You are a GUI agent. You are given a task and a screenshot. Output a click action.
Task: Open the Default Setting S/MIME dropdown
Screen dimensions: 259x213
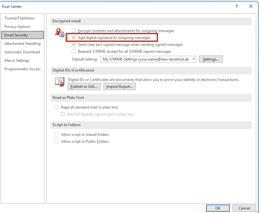193,59
